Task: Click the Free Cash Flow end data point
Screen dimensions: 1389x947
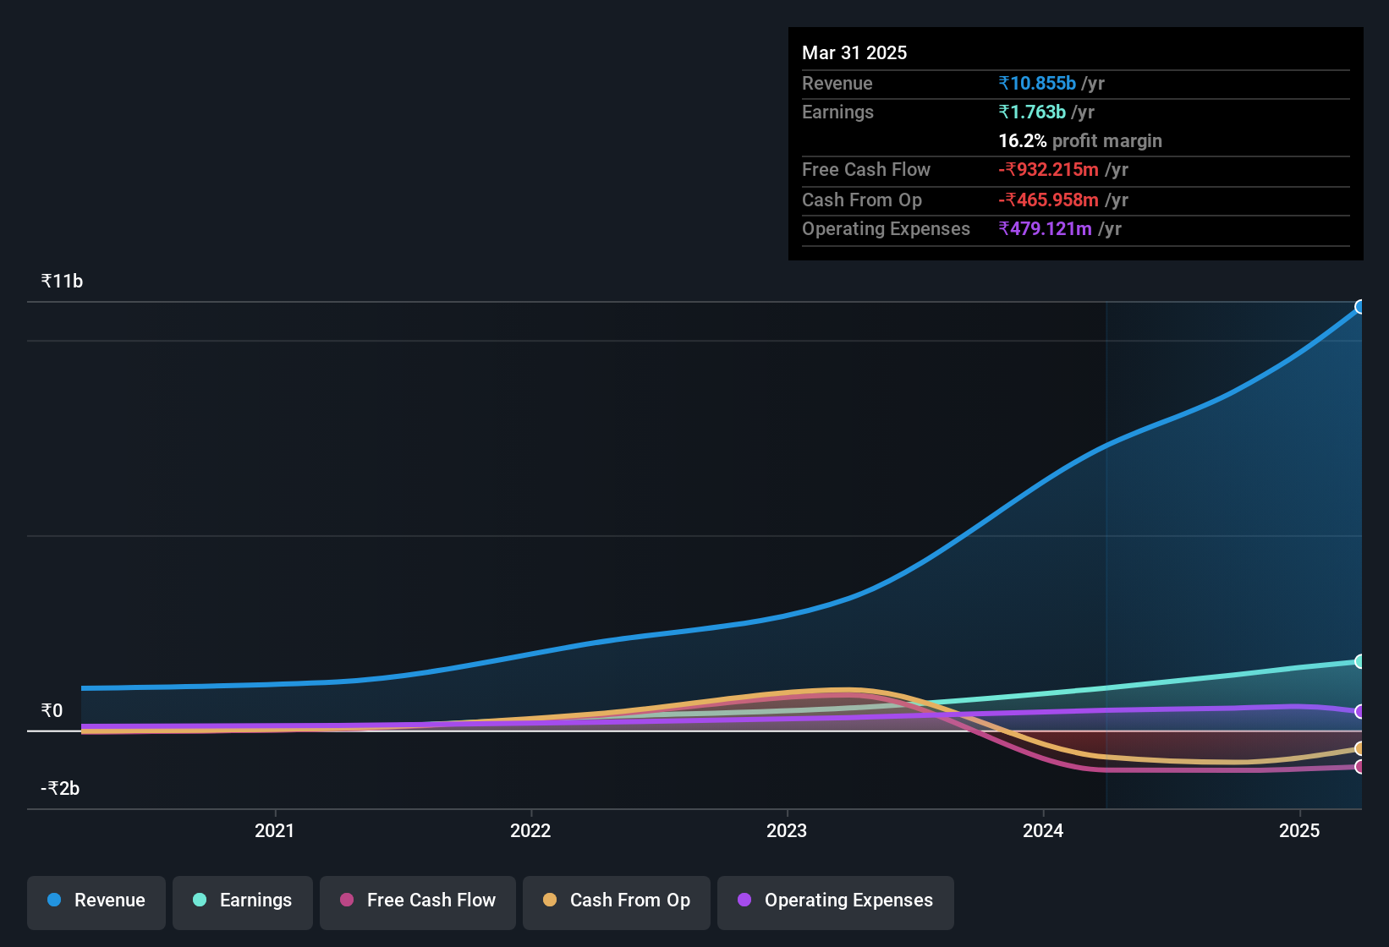Action: [1360, 767]
